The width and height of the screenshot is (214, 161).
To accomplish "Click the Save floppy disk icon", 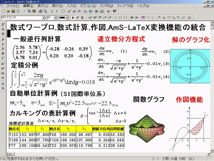I will [13, 11].
